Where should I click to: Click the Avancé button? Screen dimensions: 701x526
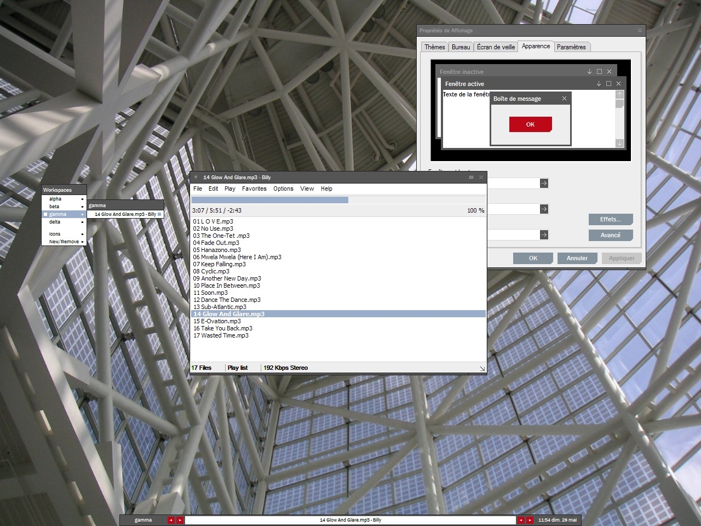coord(611,235)
